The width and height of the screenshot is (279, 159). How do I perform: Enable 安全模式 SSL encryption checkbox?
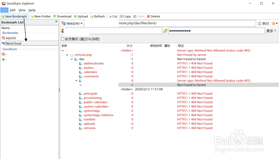point(62,39)
